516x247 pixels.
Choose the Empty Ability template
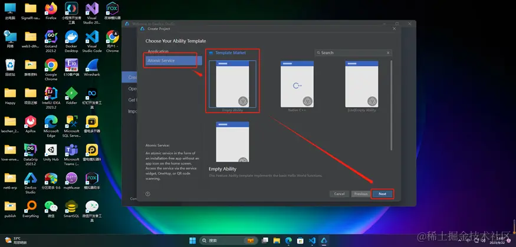232,84
